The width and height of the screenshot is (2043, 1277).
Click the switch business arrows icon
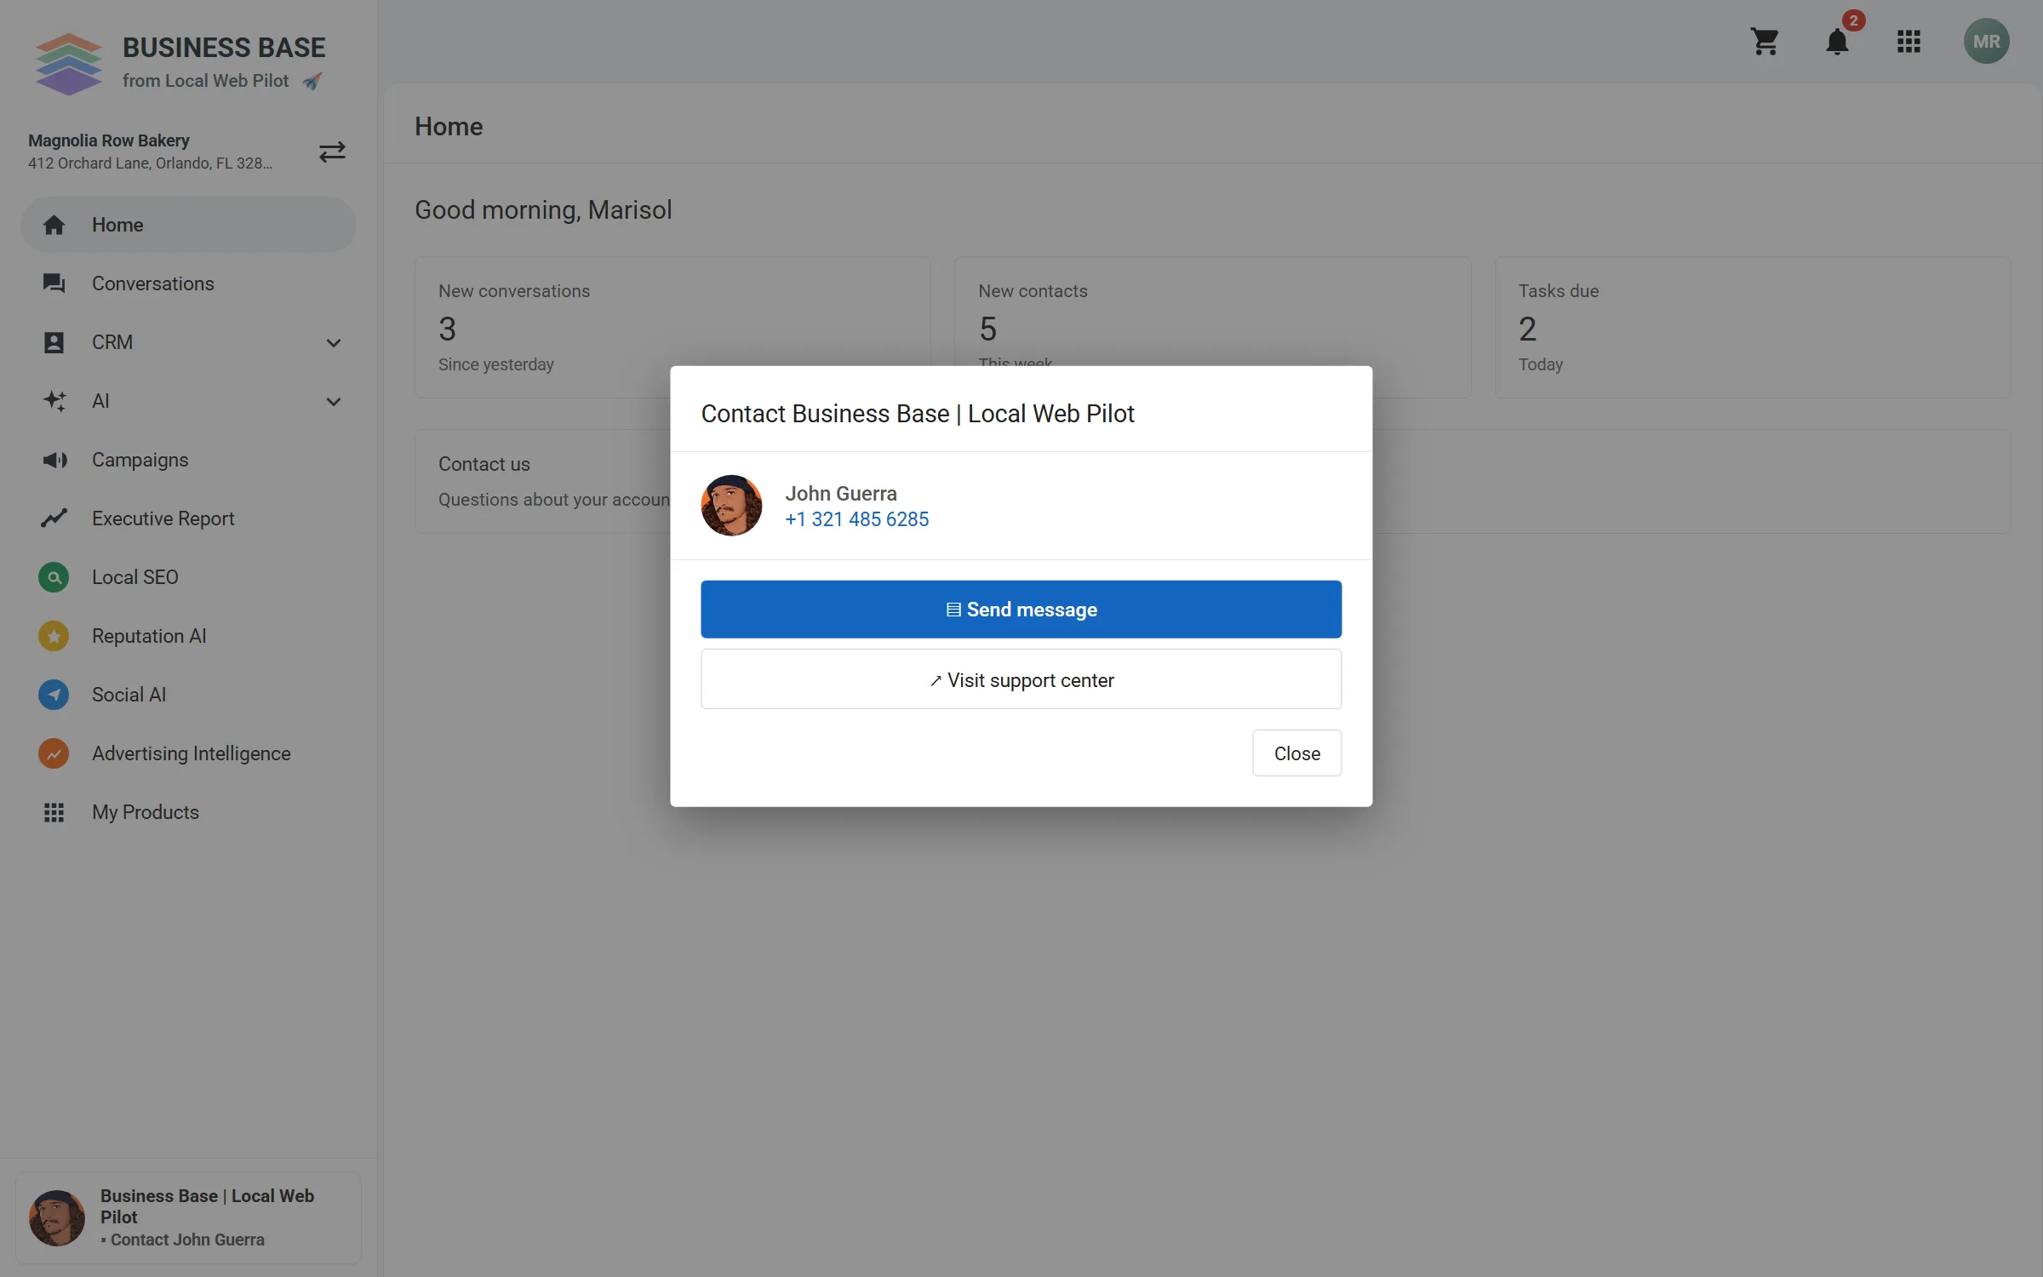point(332,152)
